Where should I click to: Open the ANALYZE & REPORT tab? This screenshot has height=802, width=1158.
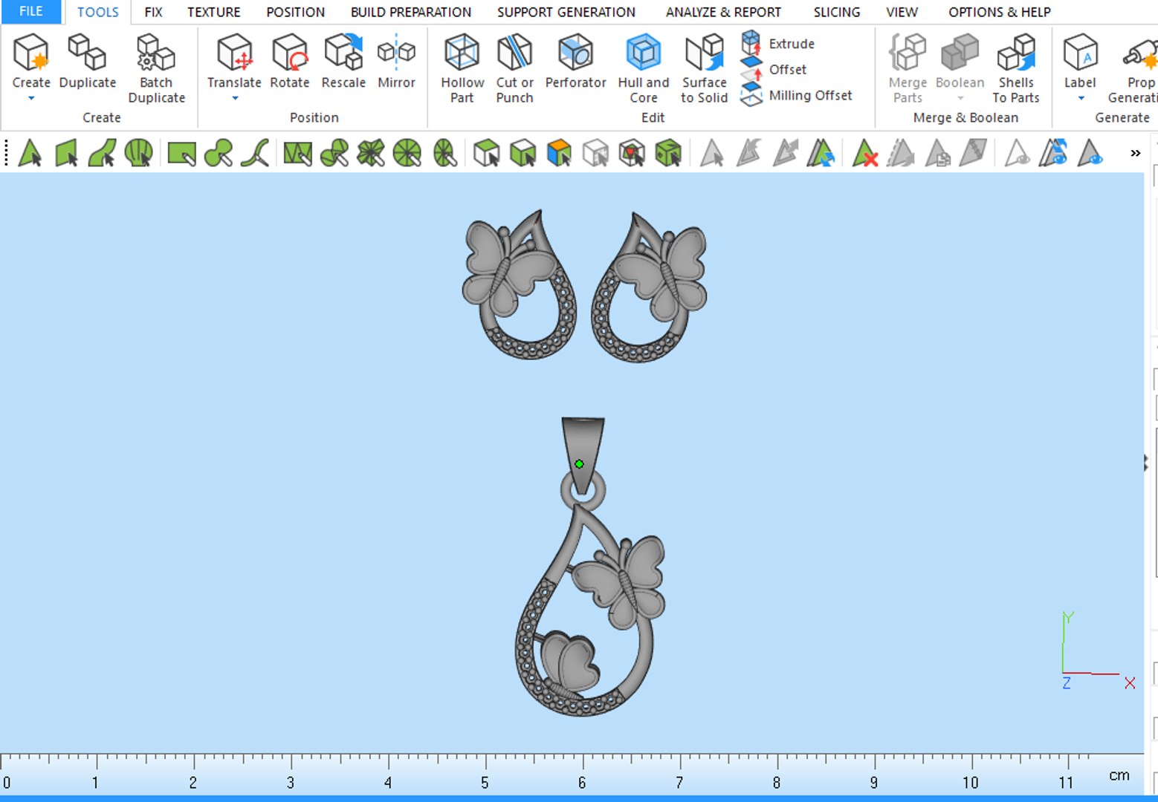click(723, 12)
